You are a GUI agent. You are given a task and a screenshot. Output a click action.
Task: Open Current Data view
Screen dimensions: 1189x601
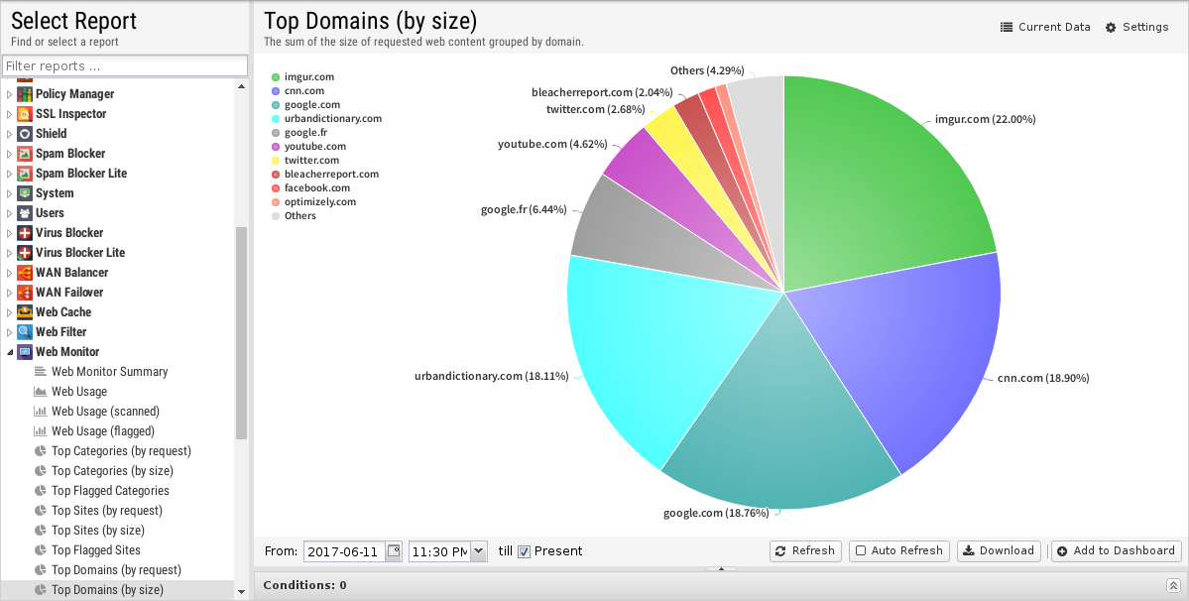coord(1045,28)
